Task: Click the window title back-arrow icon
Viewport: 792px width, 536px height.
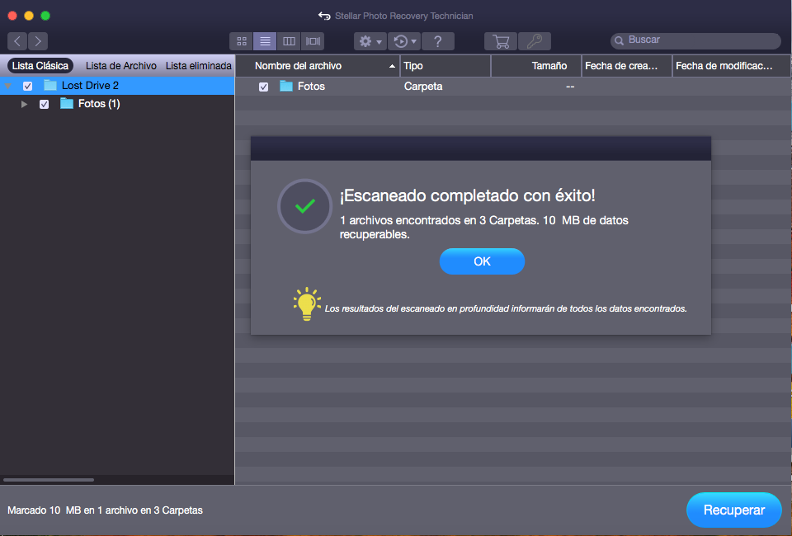Action: 324,16
